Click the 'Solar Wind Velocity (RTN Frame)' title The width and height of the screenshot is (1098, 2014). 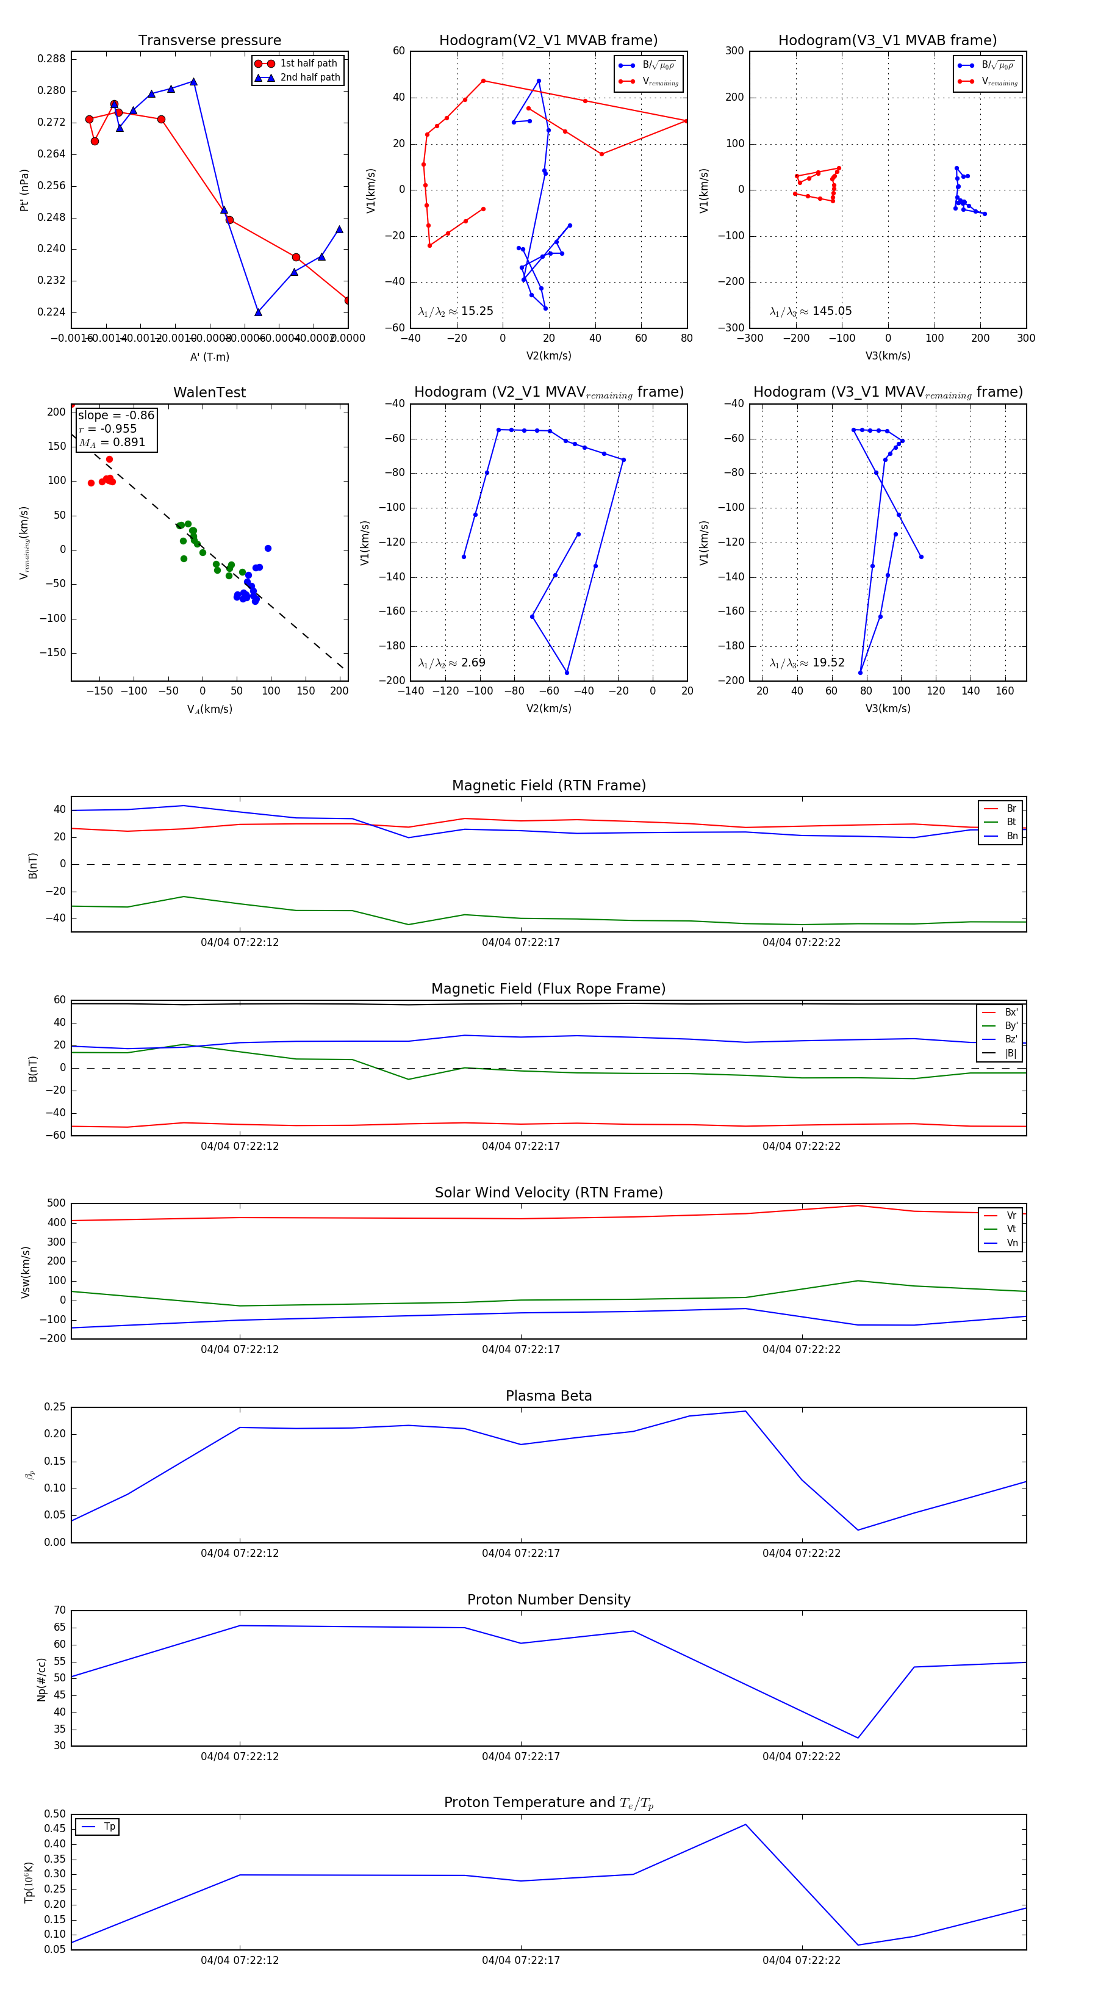pyautogui.click(x=548, y=1193)
